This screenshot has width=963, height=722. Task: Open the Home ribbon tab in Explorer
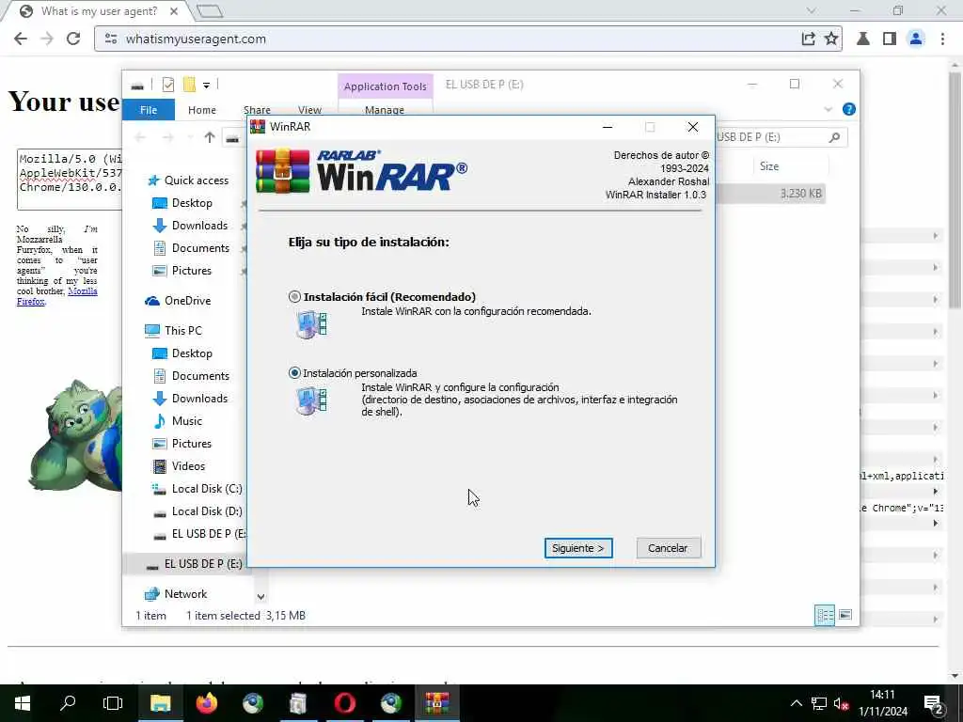pos(202,110)
